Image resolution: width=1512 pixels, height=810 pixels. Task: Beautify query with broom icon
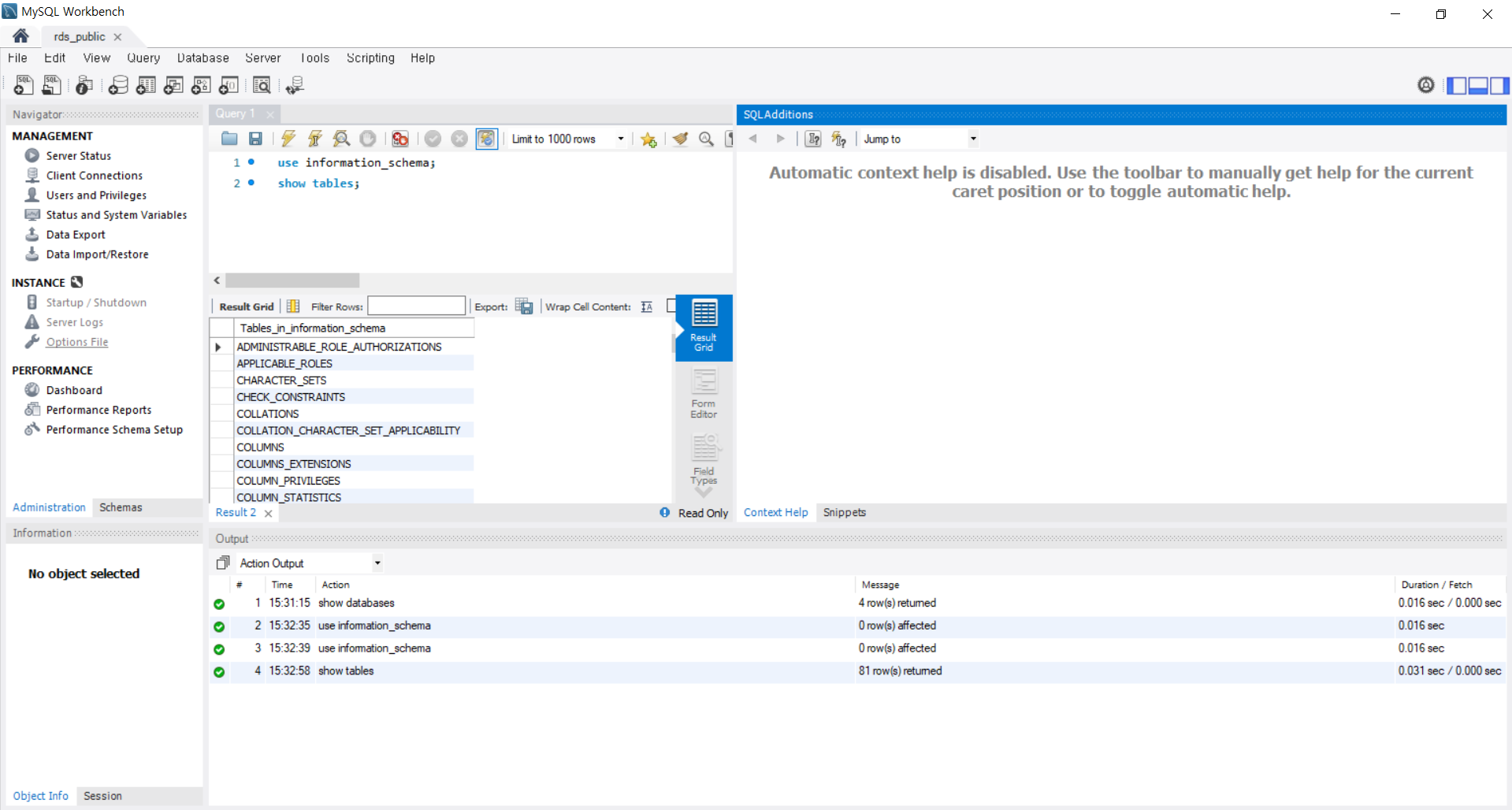pos(681,139)
